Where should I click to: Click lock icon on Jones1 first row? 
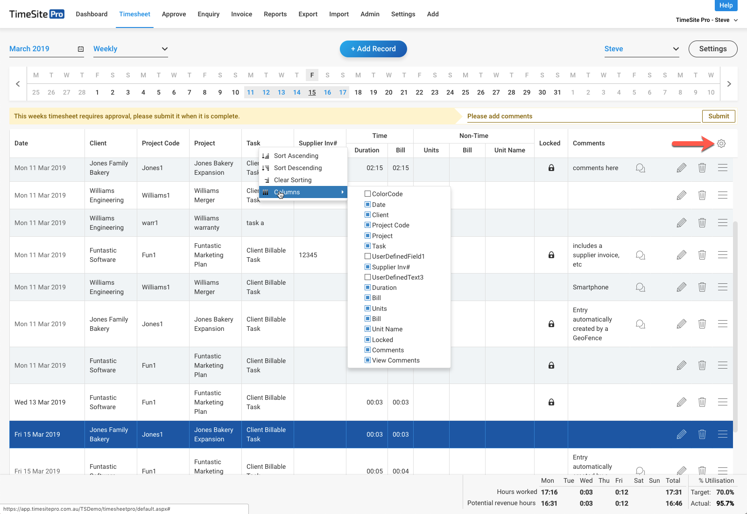pos(551,168)
